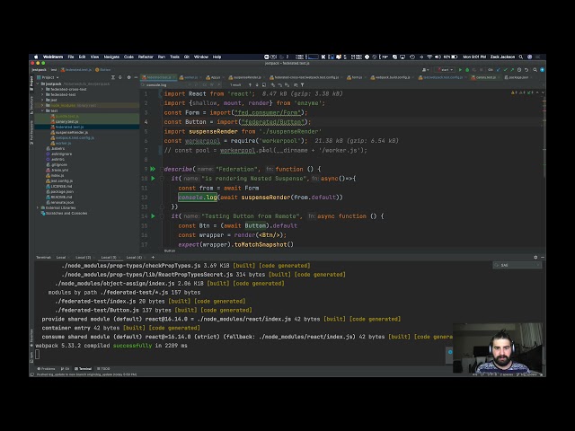The image size is (575, 431).
Task: Open the File menu
Action: click(71, 57)
